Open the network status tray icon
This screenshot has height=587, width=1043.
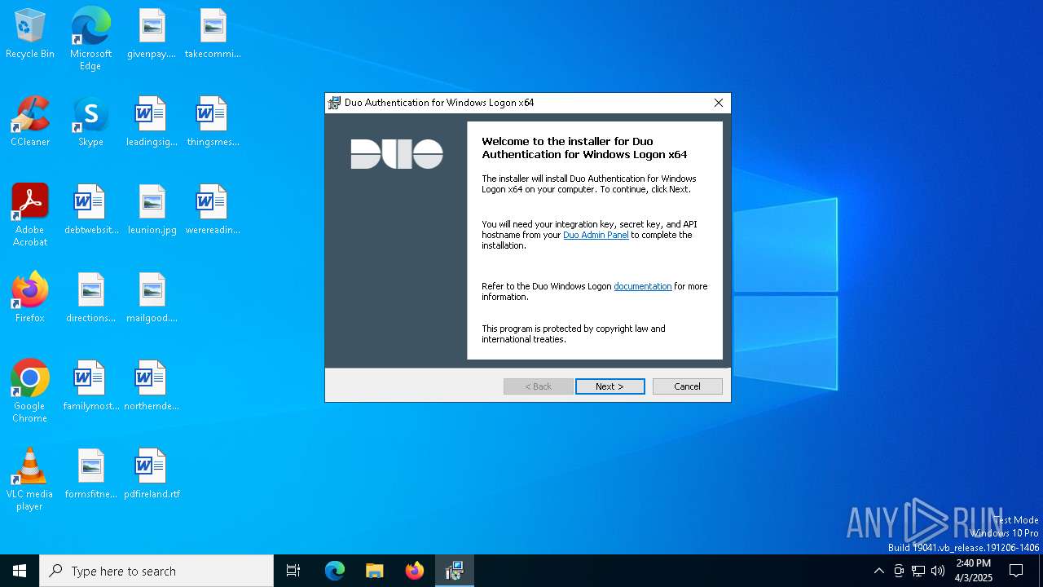coord(918,571)
